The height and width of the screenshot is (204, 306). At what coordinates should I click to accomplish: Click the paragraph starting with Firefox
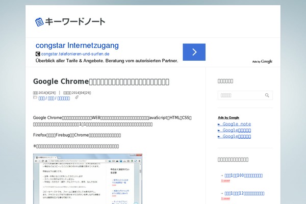(x=77, y=135)
